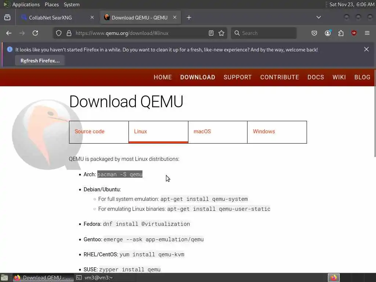Toggle reader view icon
Image resolution: width=376 pixels, height=282 pixels.
click(211, 33)
